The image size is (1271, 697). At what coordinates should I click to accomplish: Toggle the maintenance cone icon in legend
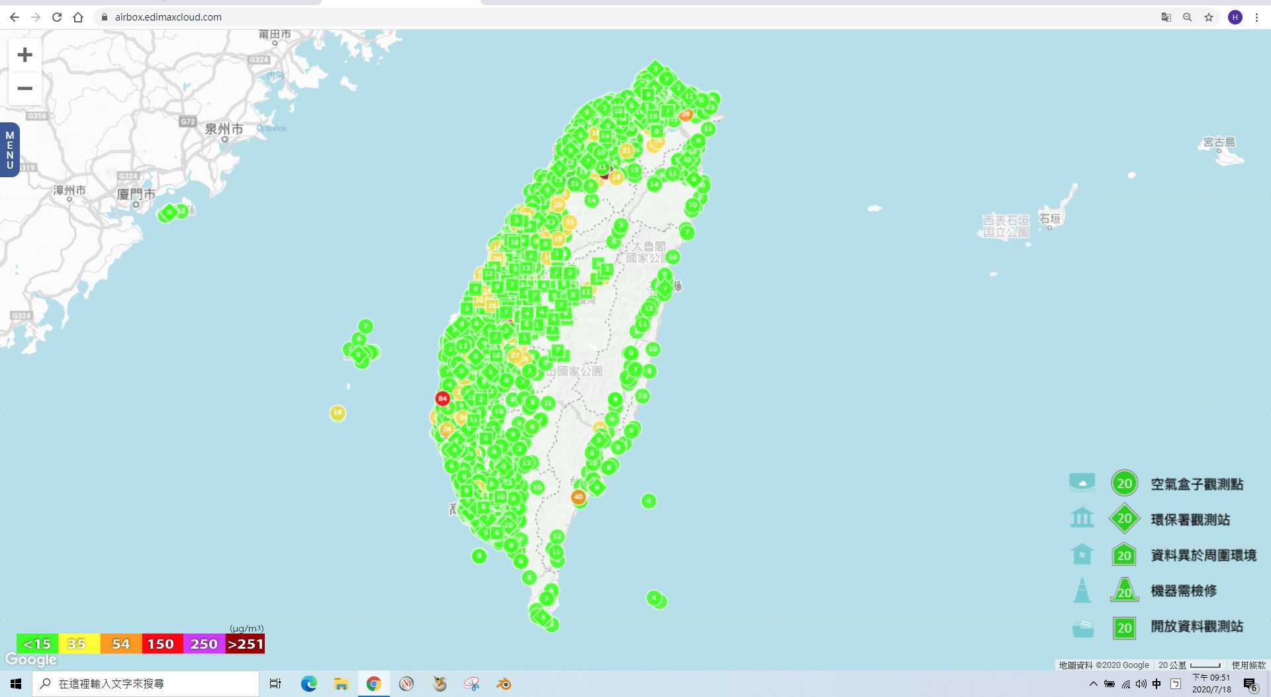coord(1082,590)
